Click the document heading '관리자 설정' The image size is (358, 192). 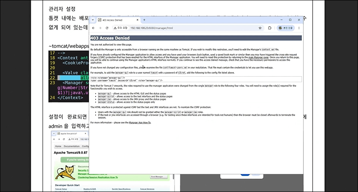point(62,9)
